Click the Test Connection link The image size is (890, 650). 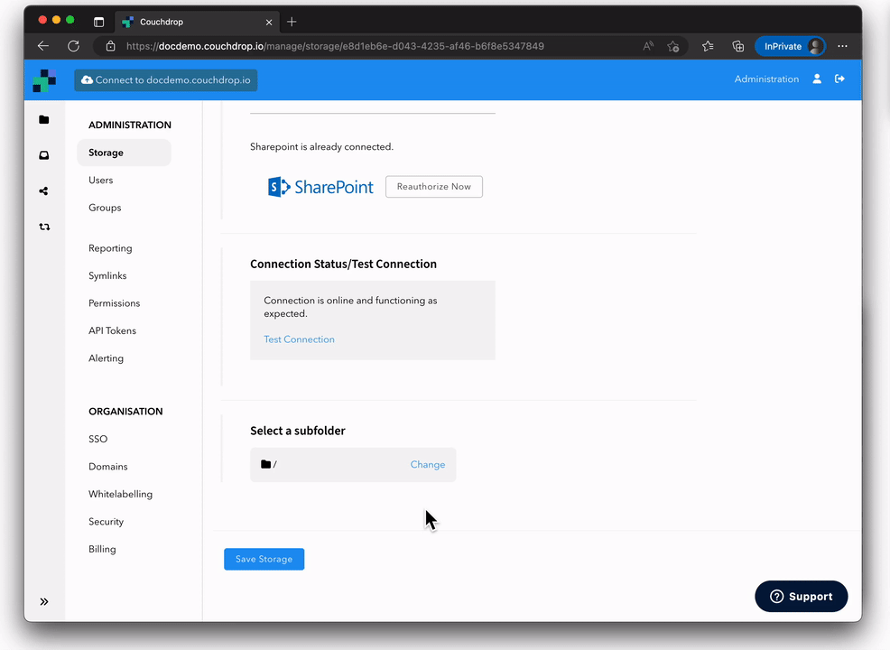click(x=299, y=339)
